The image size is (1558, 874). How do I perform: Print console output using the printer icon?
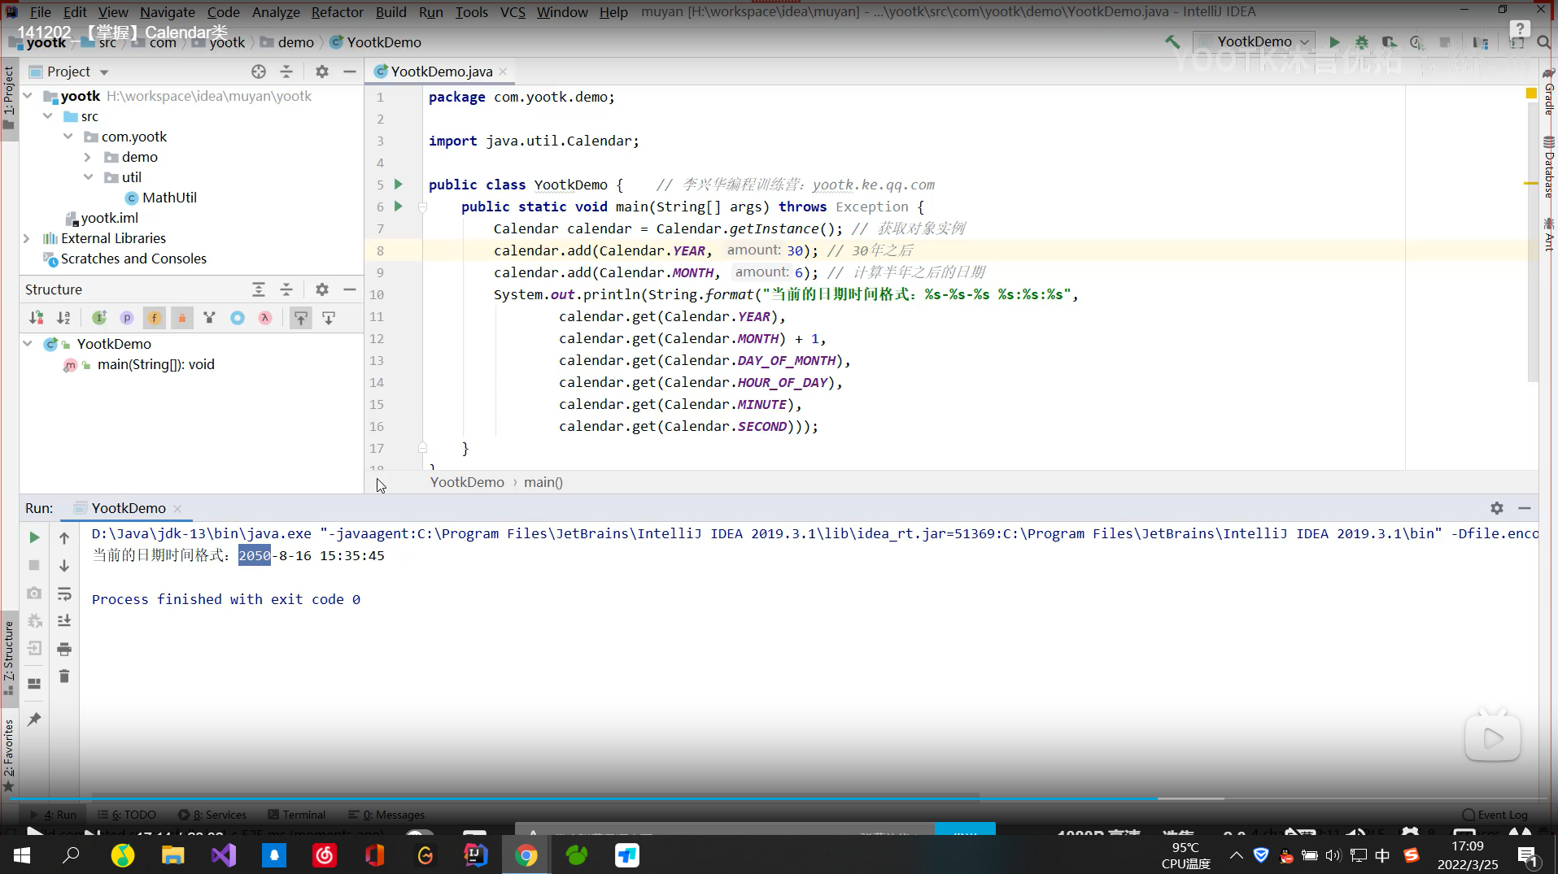[x=65, y=649]
